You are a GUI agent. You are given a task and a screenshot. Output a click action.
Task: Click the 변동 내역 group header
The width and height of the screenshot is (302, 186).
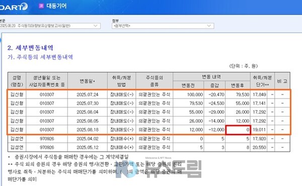click(211, 77)
